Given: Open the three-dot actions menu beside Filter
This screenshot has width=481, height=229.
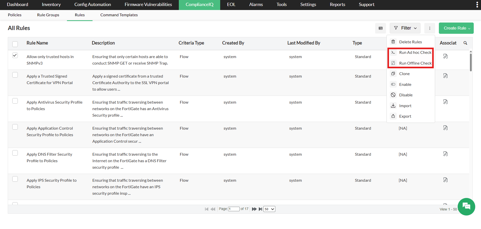Looking at the screenshot, I should (430, 28).
